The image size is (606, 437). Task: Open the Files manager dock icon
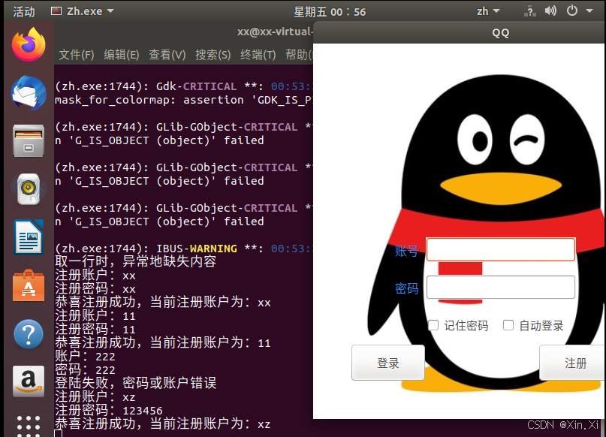pos(29,140)
